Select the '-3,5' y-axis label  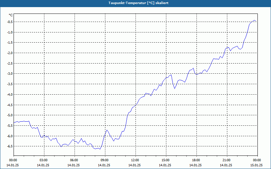10,84
